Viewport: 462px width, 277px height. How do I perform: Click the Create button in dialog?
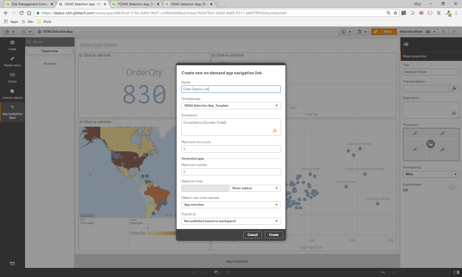274,235
